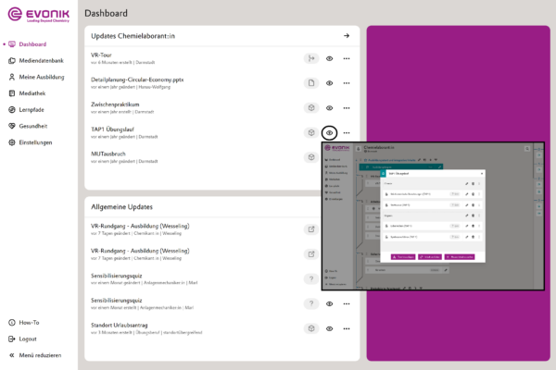Preview Zwischenpraktikum with the eye icon

click(x=329, y=108)
